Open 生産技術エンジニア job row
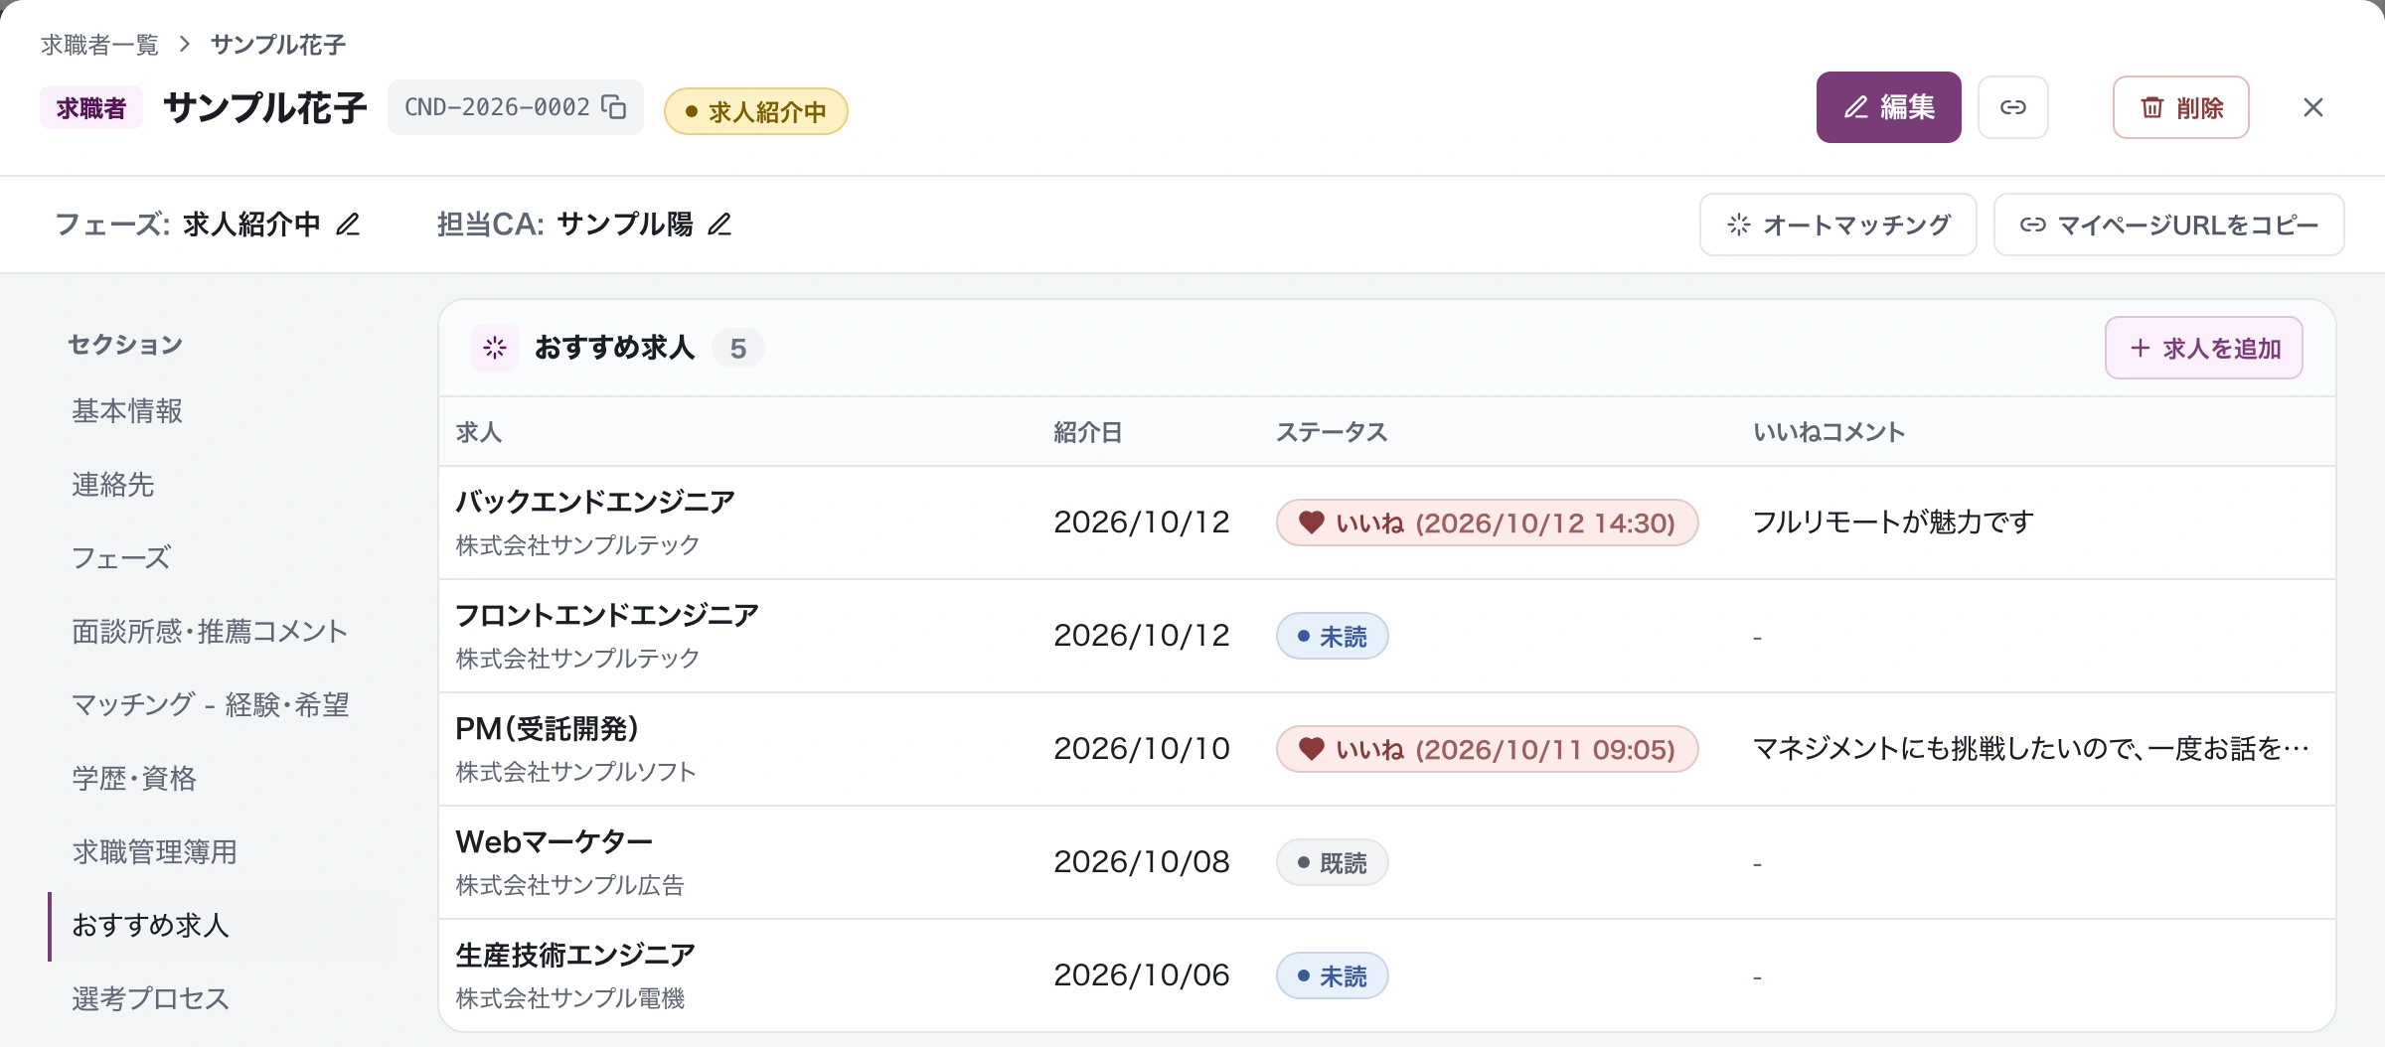The width and height of the screenshot is (2385, 1047). coord(1386,975)
